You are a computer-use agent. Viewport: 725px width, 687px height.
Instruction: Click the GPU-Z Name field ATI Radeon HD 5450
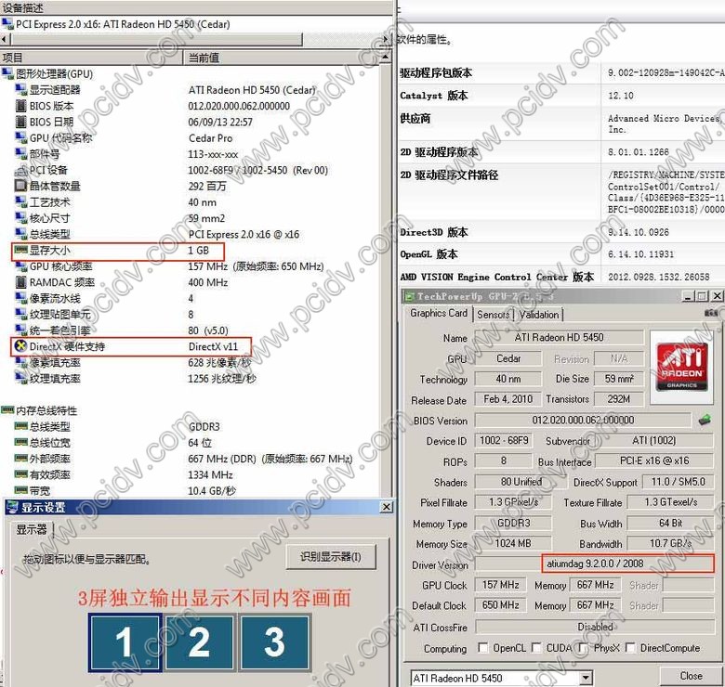pos(559,338)
